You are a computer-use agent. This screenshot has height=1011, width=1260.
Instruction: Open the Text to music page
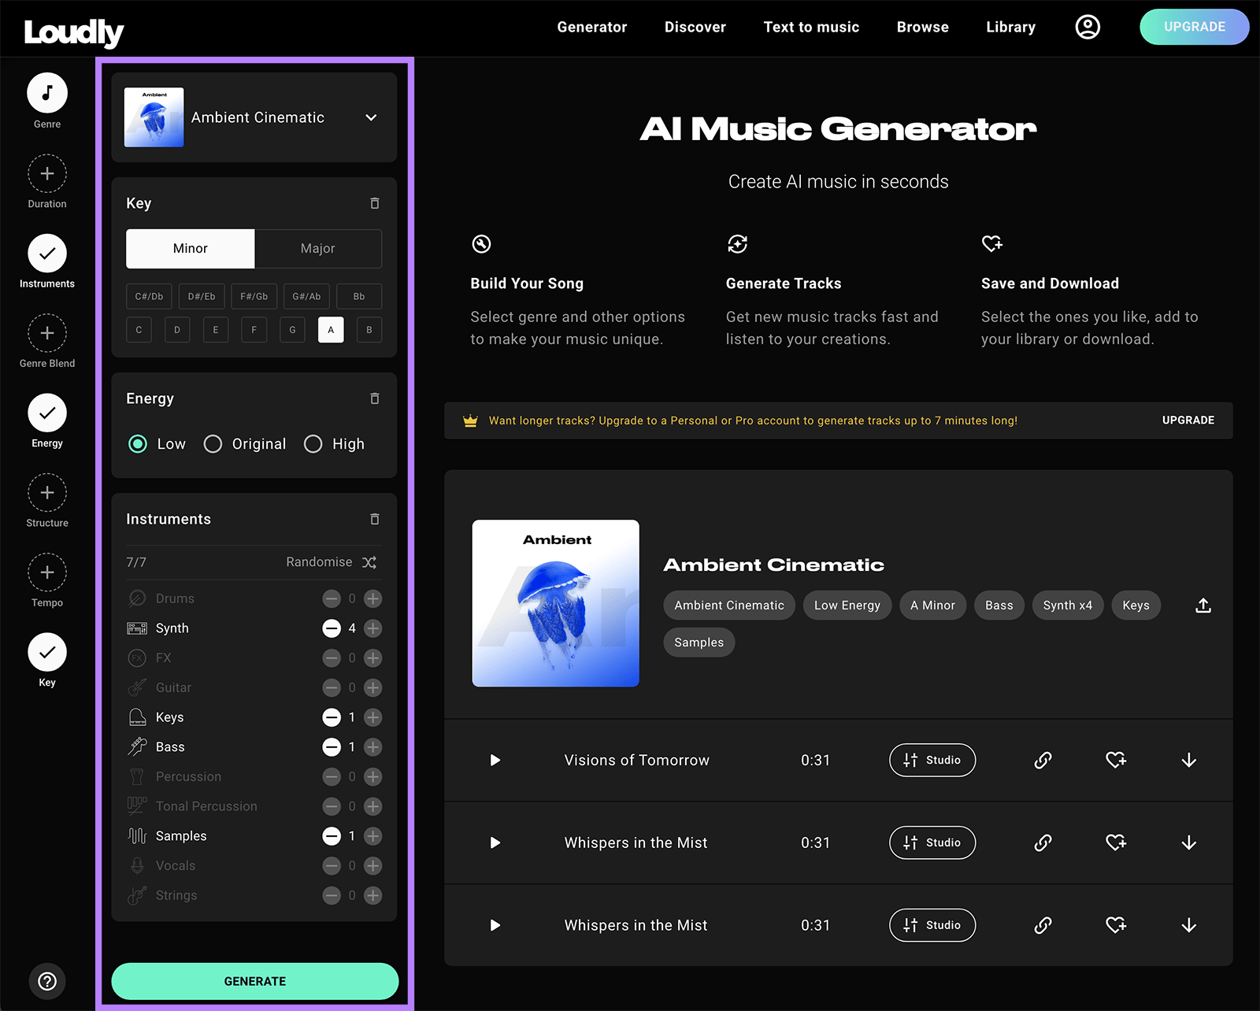[811, 27]
